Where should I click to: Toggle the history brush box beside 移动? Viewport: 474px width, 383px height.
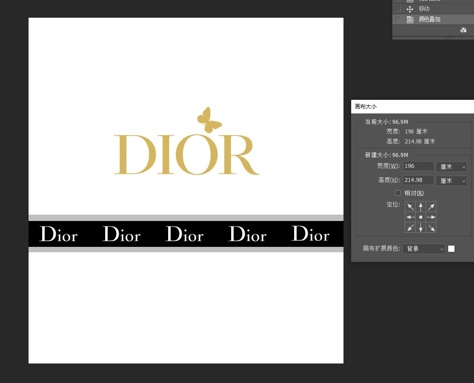click(398, 9)
